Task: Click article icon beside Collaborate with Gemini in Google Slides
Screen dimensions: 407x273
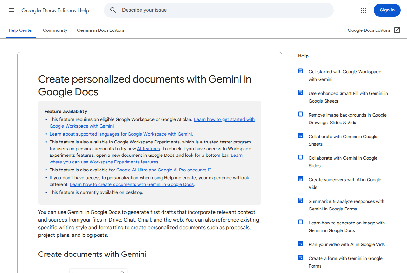Action: [x=300, y=157]
